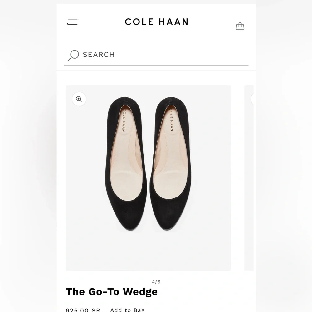The image size is (312, 312).
Task: Select the search bar underline area
Action: point(157,65)
